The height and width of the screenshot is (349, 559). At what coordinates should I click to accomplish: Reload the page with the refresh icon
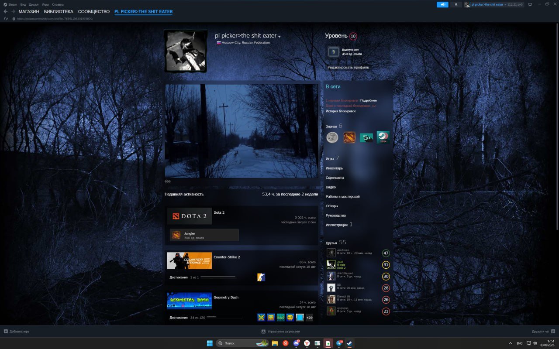click(x=6, y=19)
